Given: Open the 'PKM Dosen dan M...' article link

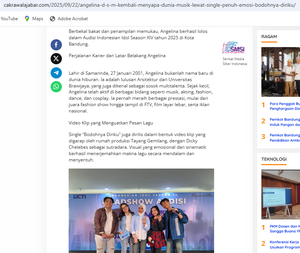Looking at the screenshot, I should point(284,229).
